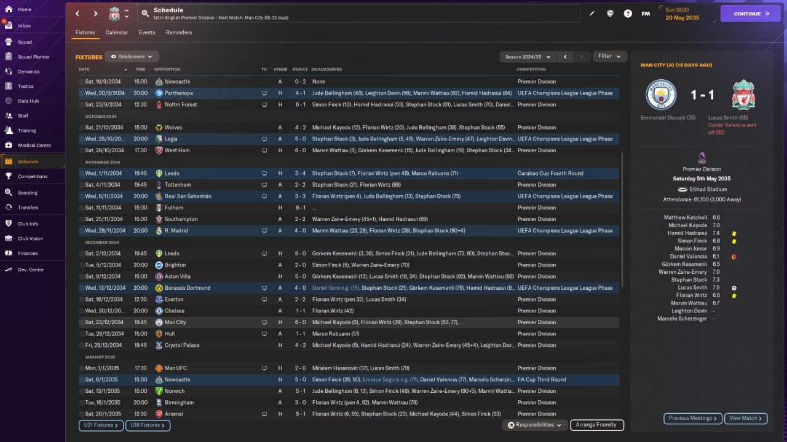Open Squad Planner in the sidebar
Image resolution: width=787 pixels, height=442 pixels.
click(x=33, y=57)
